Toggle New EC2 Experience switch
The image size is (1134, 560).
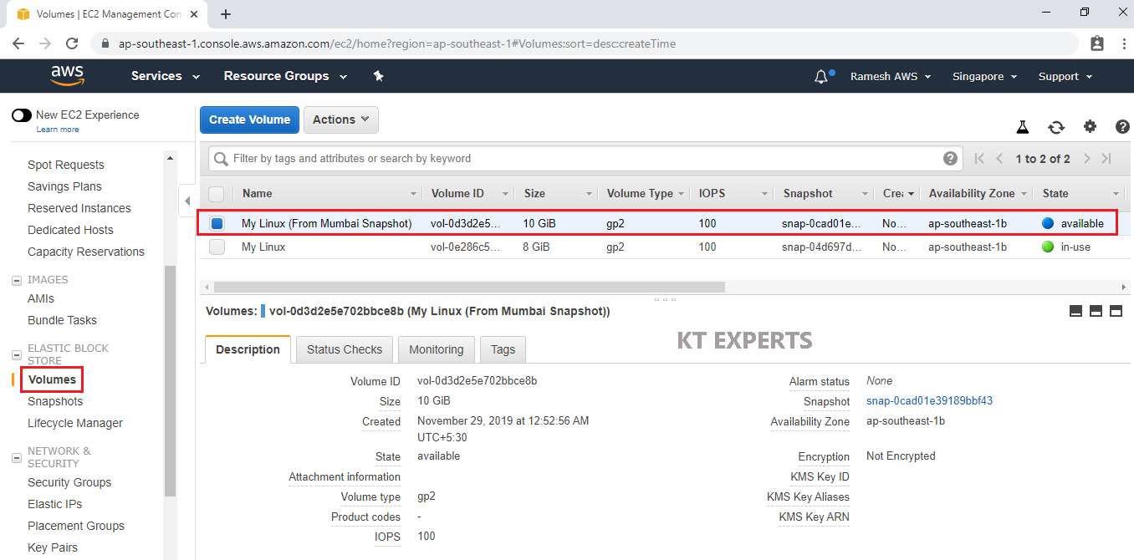tap(22, 115)
